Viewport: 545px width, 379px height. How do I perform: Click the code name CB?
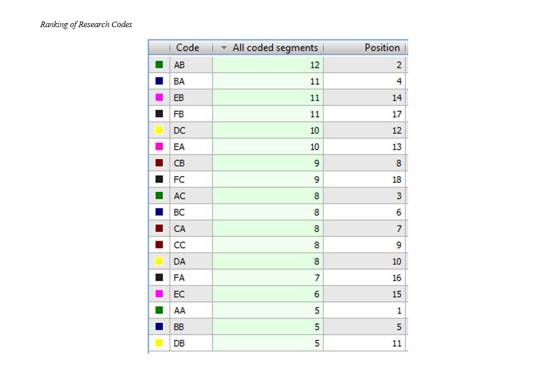tap(179, 163)
